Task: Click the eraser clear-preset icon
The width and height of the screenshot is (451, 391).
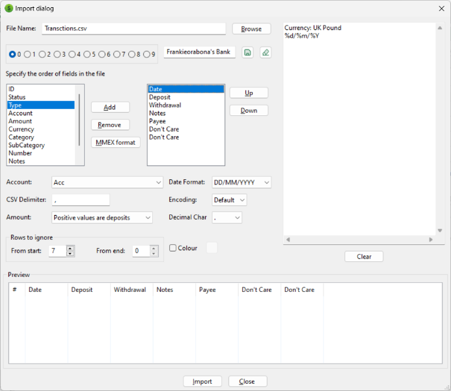Action: click(265, 53)
